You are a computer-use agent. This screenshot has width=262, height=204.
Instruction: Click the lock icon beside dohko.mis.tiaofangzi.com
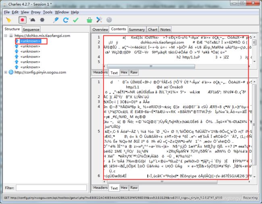[x=11, y=35]
